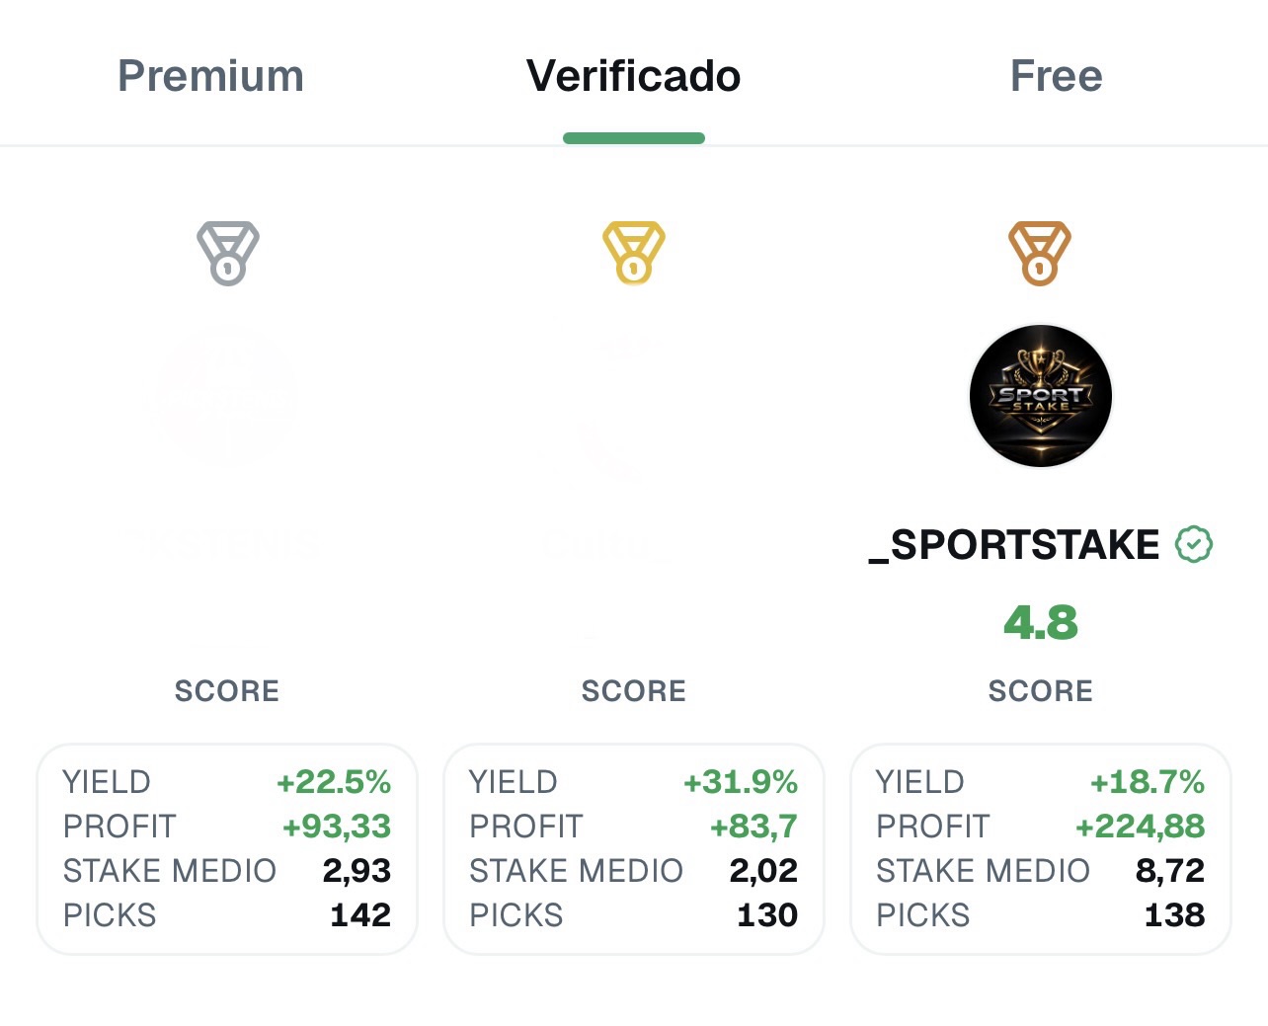Image resolution: width=1268 pixels, height=1026 pixels.
Task: Click the faded silver-ranked avatar
Action: 227,396
